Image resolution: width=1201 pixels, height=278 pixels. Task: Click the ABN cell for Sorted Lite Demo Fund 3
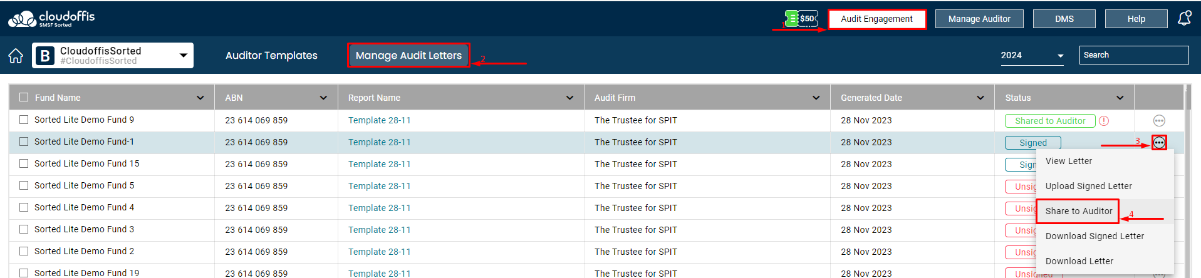pos(256,230)
